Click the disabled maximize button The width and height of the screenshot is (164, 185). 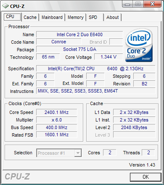pos(138,4)
